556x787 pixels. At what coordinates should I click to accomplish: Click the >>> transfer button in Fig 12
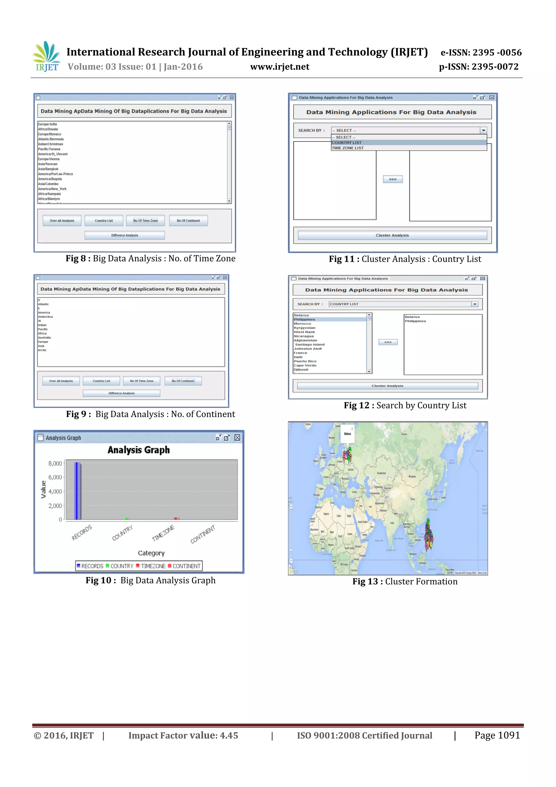388,342
